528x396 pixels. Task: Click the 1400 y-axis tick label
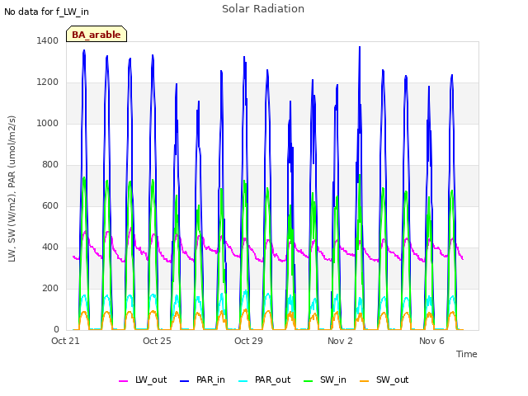click(x=48, y=40)
